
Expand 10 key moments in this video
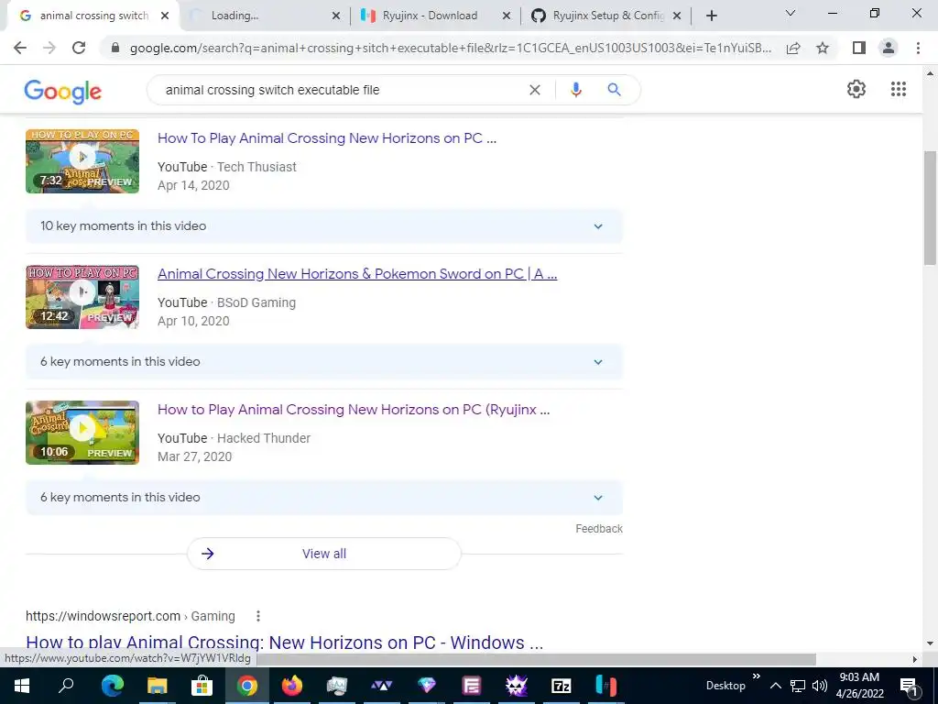323,226
